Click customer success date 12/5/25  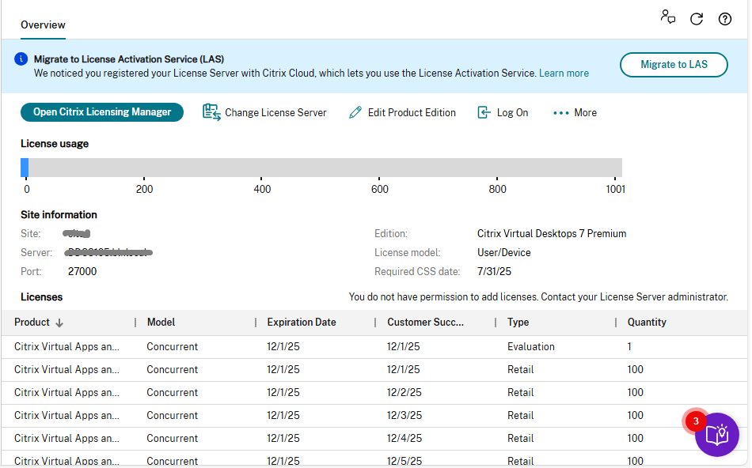tap(404, 462)
